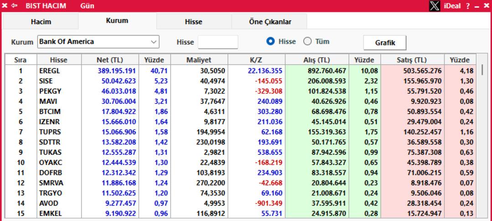
Task: Switch to the Hacim tab
Action: 41,22
